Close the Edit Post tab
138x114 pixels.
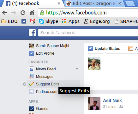(x=120, y=3)
